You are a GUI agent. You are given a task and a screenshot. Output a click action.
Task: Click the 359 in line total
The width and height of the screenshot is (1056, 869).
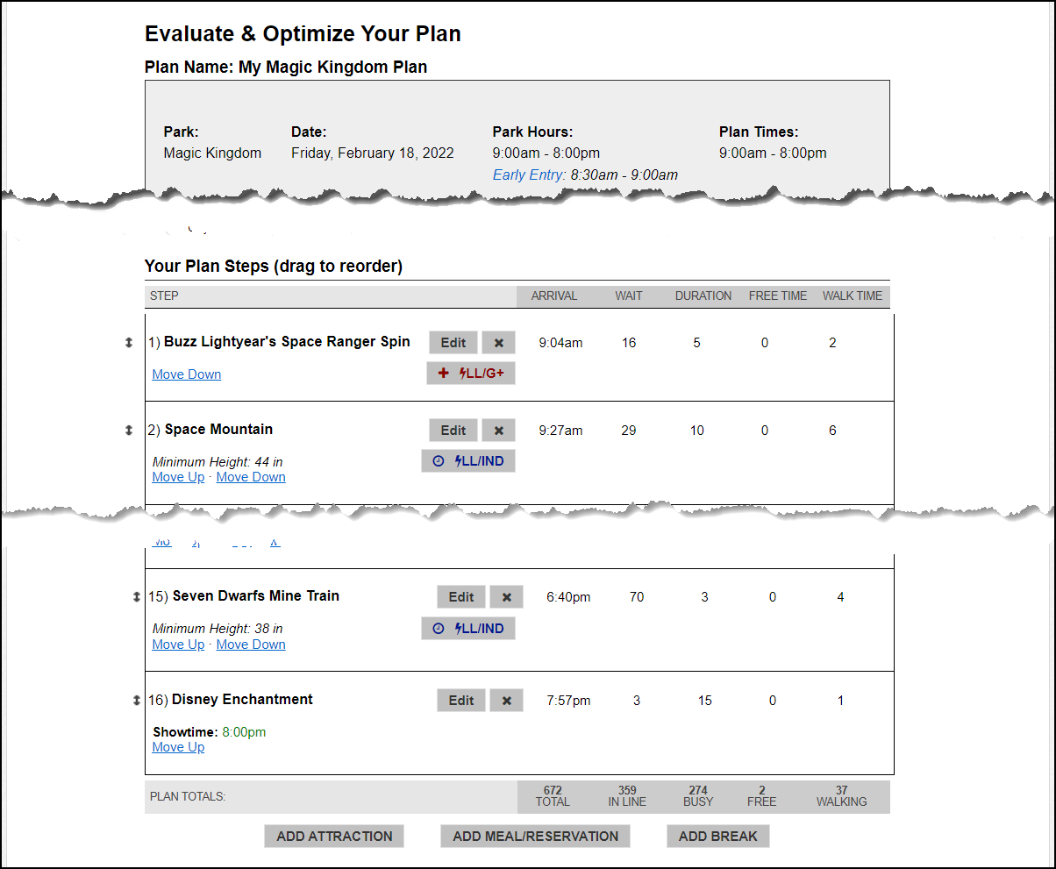(x=627, y=790)
